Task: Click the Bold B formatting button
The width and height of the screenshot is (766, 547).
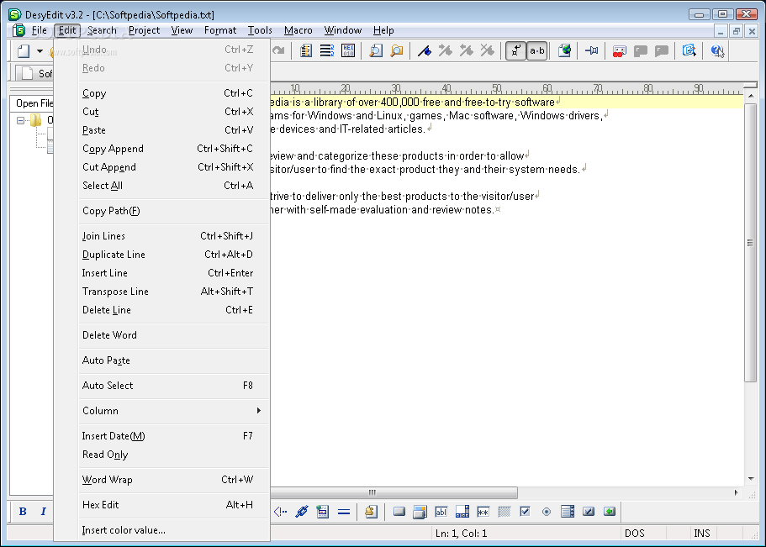Action: [23, 512]
